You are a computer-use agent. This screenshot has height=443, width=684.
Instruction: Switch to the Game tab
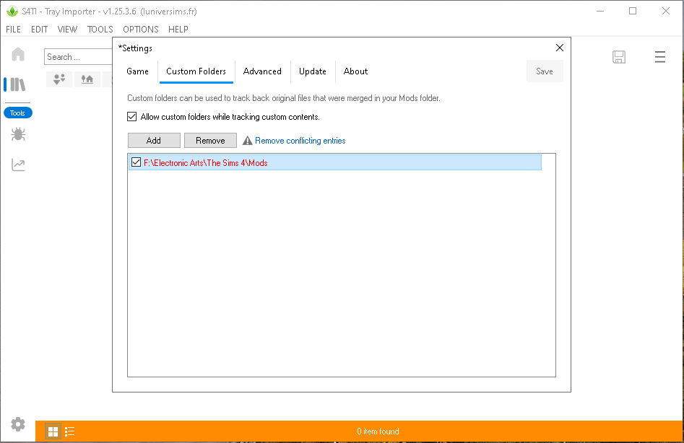(x=137, y=71)
